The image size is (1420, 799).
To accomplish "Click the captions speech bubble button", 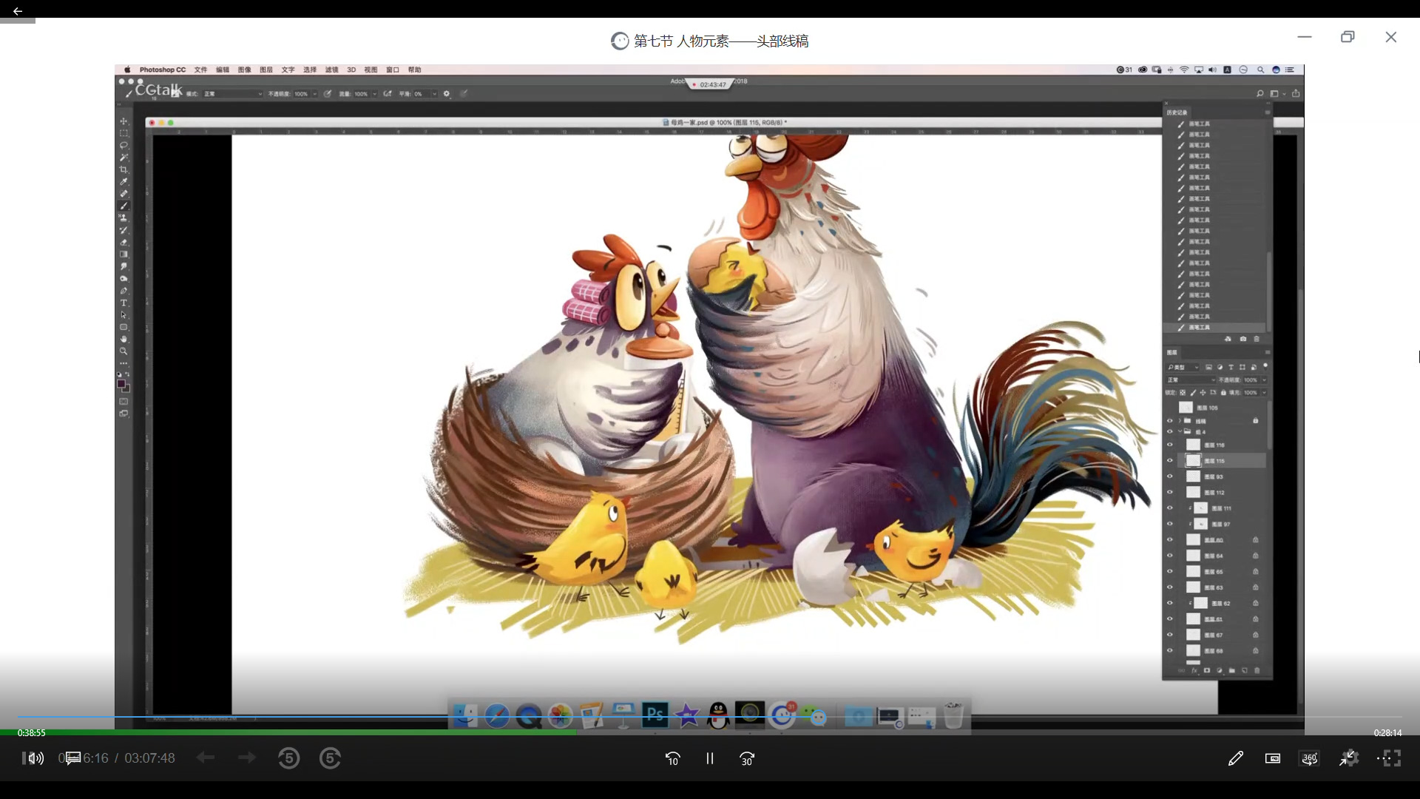I will 73,758.
